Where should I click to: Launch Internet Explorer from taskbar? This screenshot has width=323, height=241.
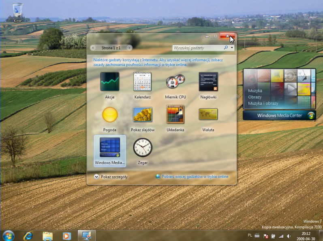[x=28, y=236]
